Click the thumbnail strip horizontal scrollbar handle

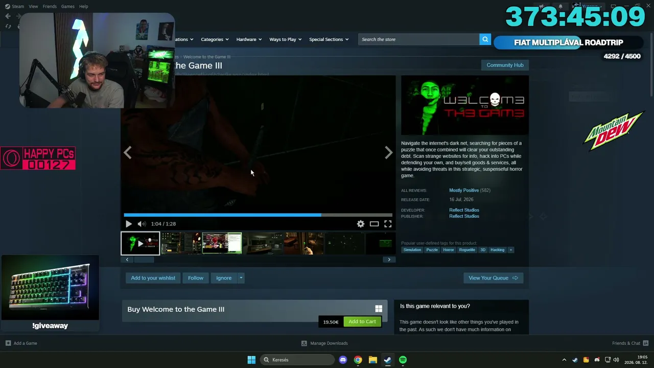pyautogui.click(x=144, y=260)
